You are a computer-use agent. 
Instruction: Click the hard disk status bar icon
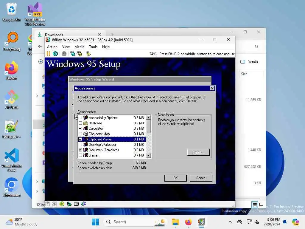tap(76, 204)
